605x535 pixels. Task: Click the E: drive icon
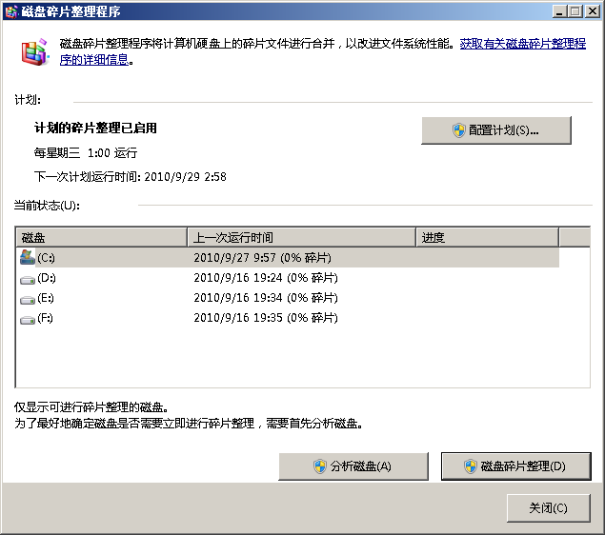click(x=28, y=299)
